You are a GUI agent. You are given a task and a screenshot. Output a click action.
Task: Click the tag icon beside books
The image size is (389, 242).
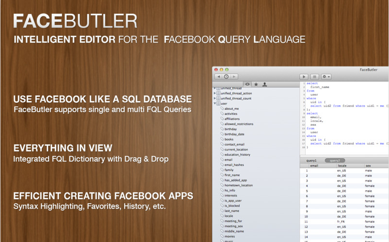tap(222, 139)
